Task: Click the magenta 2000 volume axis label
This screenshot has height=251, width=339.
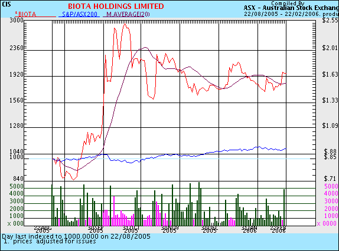Action: (x=331, y=209)
